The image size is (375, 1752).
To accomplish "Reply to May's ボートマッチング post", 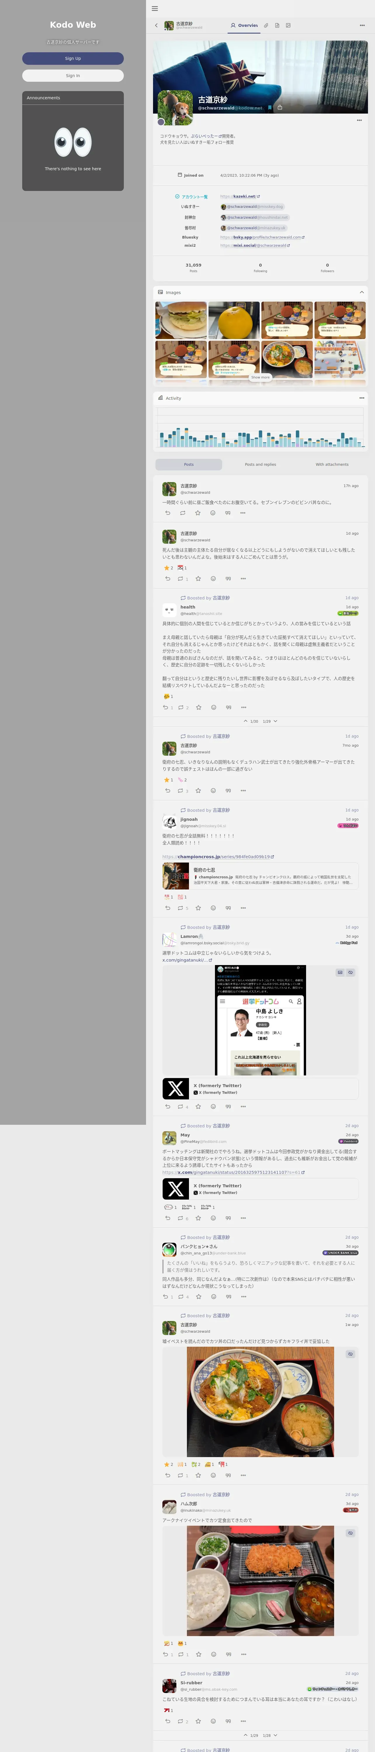I will pyautogui.click(x=168, y=1218).
